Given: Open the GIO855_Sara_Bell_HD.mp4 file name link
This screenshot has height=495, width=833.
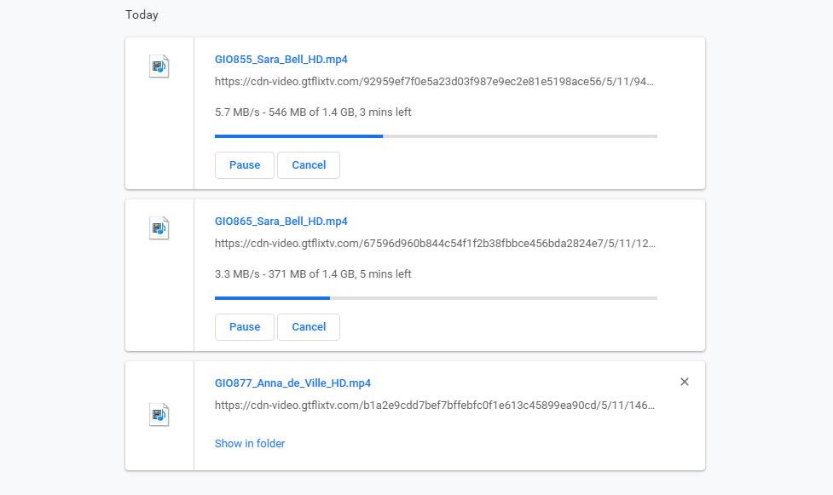Looking at the screenshot, I should (x=281, y=60).
